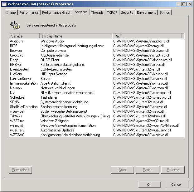Click the Fehlerberichterstattungsdienst display name
This screenshot has height=192, width=194.
(63, 65)
